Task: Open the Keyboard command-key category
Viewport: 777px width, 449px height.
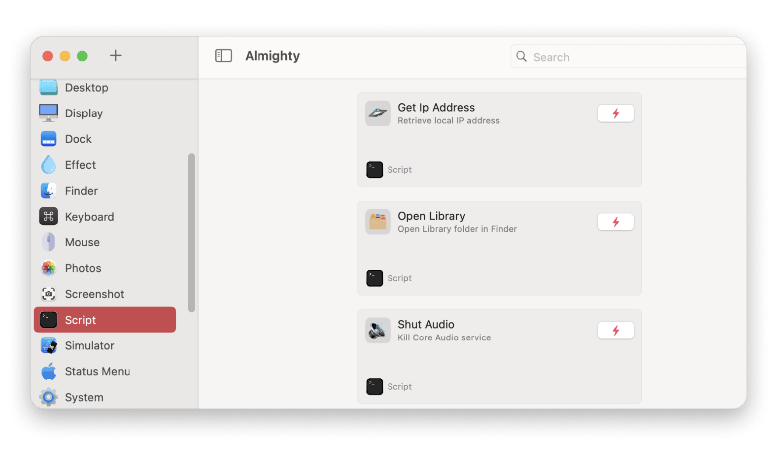Action: [x=105, y=217]
